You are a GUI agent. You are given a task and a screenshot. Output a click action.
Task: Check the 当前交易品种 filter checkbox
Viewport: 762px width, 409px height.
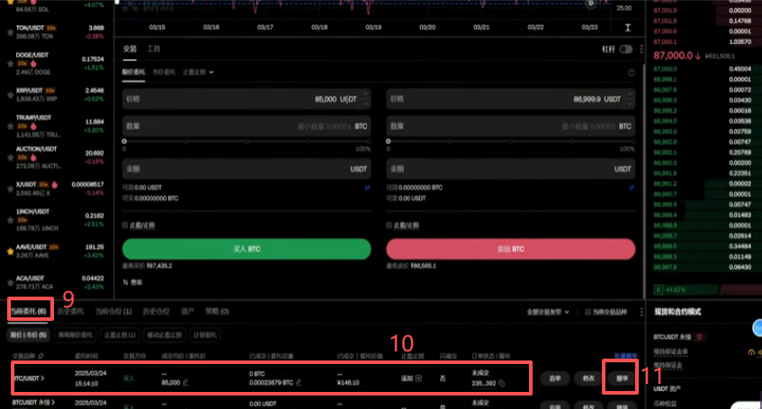[x=588, y=312]
